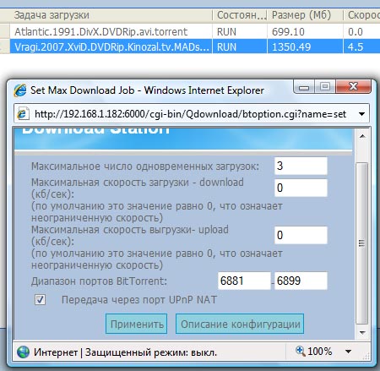The height and width of the screenshot is (371, 380).
Task: Open the zoom level dropdown arrow
Action: tap(348, 352)
